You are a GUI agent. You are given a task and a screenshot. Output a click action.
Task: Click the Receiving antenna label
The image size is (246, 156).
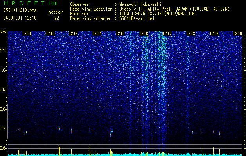[90, 18]
